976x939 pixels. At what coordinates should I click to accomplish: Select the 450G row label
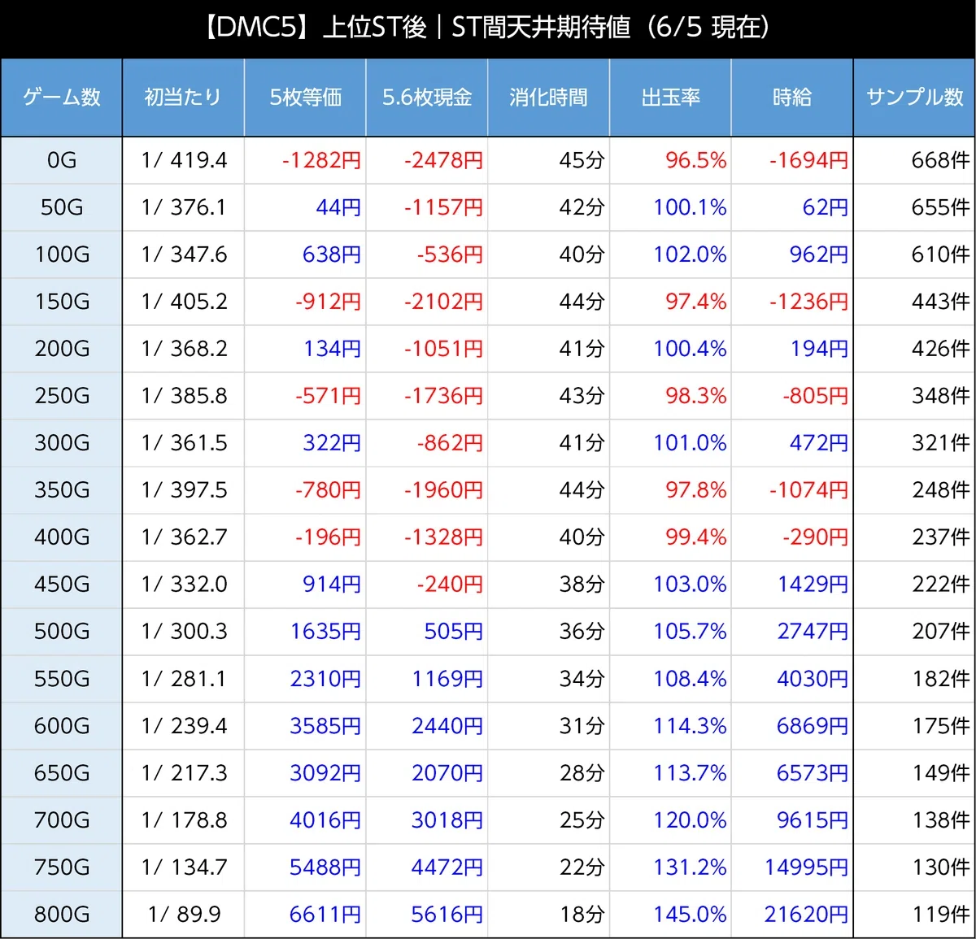(x=62, y=585)
